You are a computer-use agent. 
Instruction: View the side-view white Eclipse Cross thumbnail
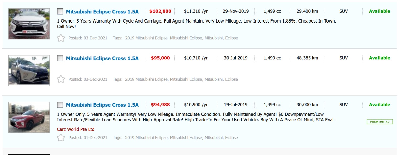[x=29, y=71]
